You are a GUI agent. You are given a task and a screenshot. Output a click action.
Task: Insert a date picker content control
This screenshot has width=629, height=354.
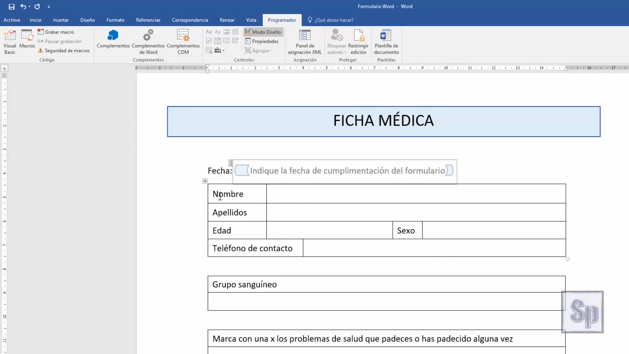(x=235, y=41)
